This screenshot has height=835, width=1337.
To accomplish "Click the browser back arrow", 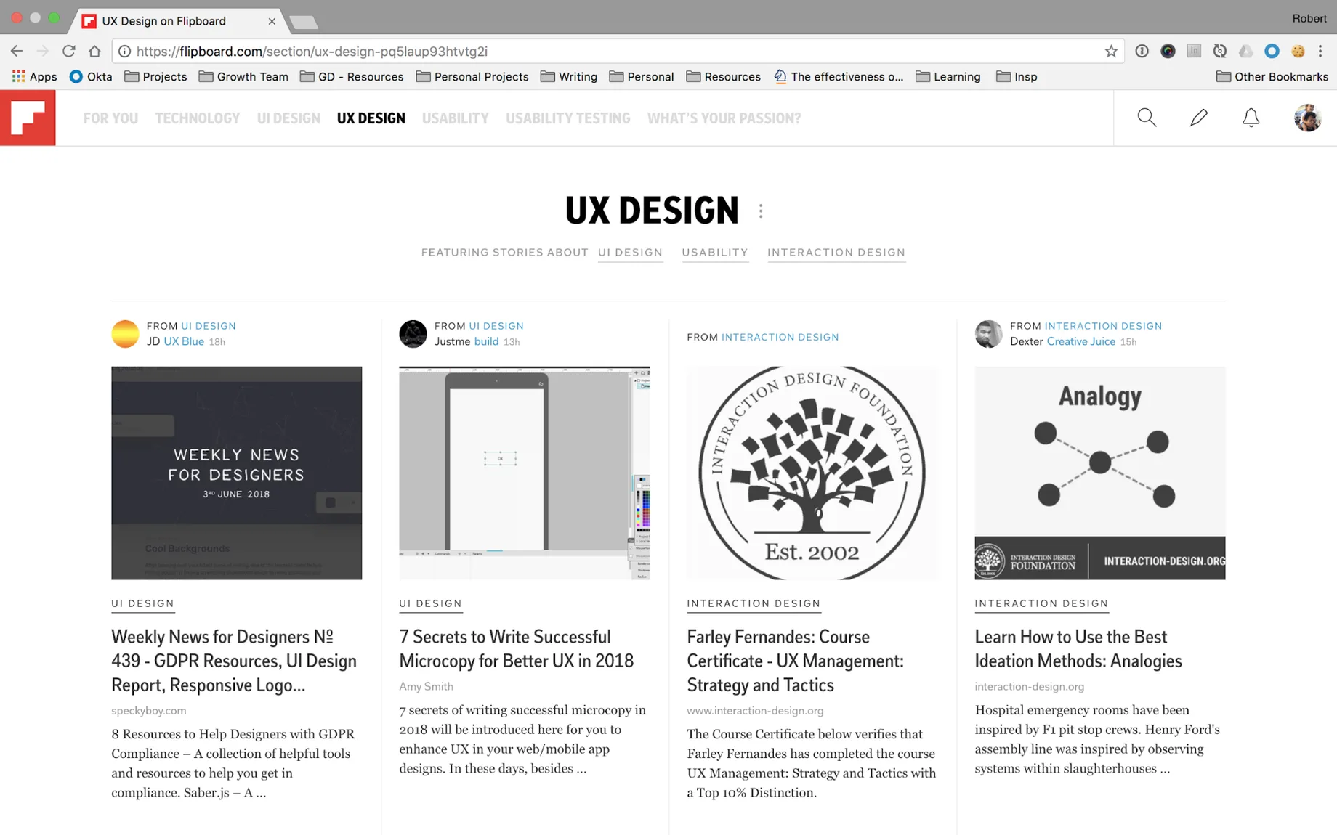I will (17, 51).
